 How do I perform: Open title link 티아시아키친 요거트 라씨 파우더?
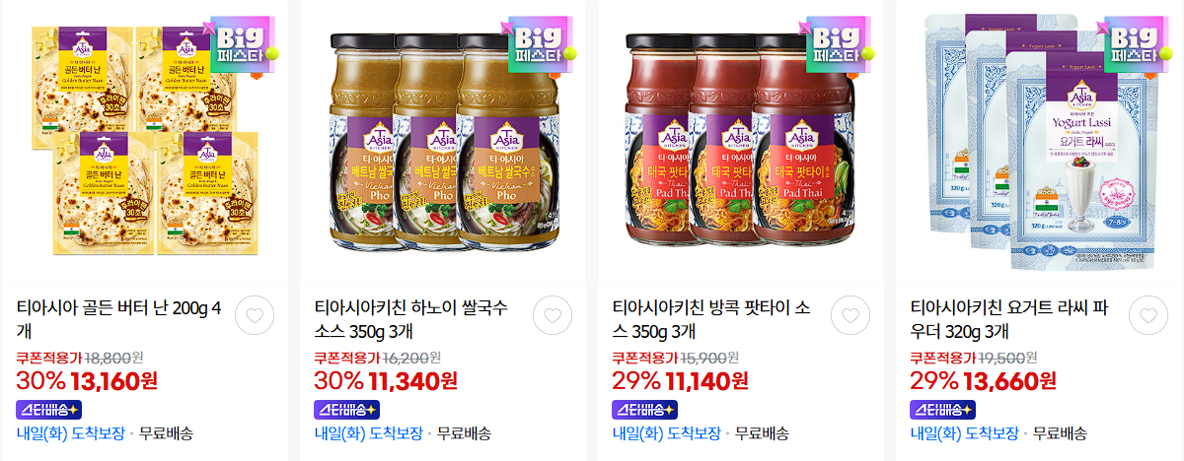[1012, 319]
